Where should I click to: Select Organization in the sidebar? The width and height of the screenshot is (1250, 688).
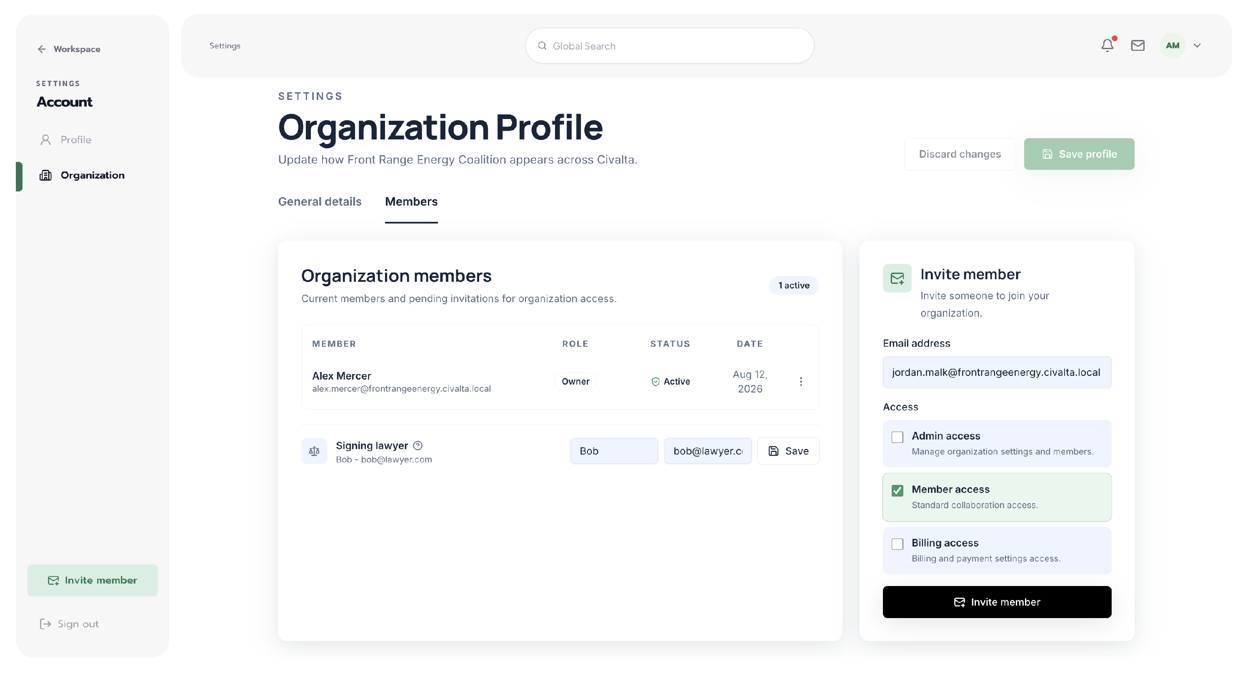[x=92, y=175]
